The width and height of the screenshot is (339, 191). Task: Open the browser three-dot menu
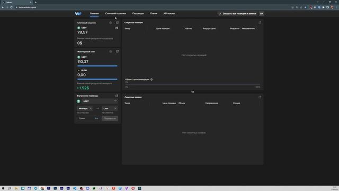(336, 7)
